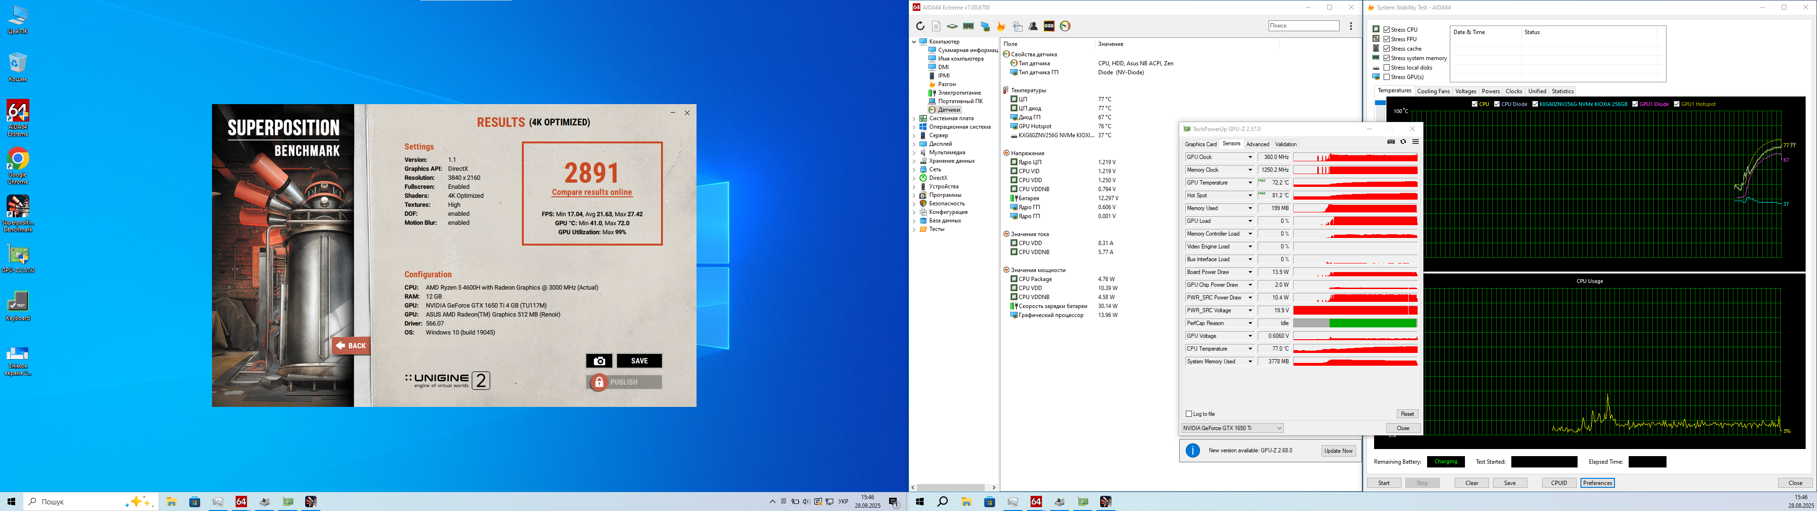This screenshot has width=1817, height=511.
Task: Collapse the Компьютер tree node
Action: pos(914,42)
